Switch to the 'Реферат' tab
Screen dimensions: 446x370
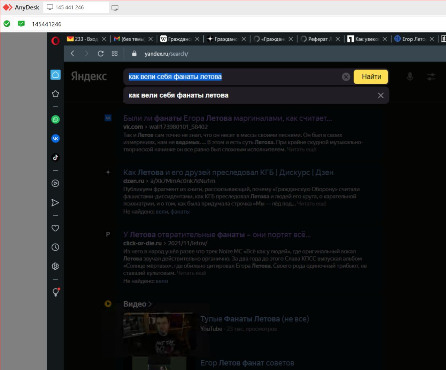click(316, 39)
